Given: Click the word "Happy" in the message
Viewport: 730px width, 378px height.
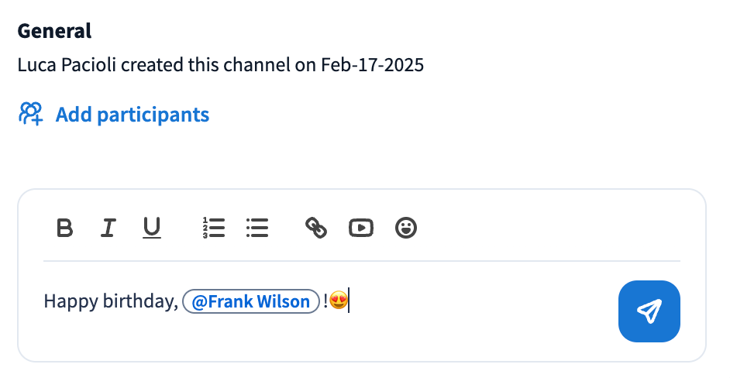Looking at the screenshot, I should coord(64,301).
